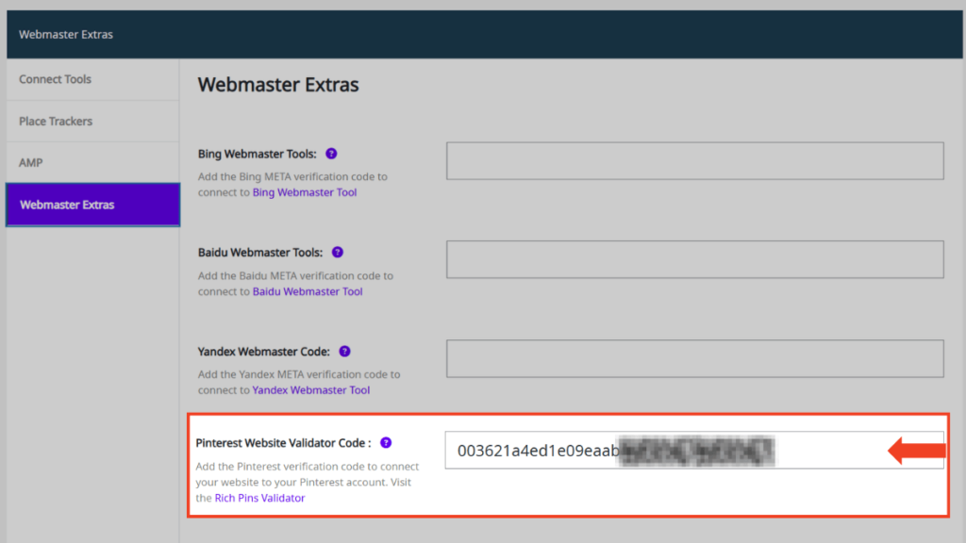
Task: Click the Yandex Webmaster Code help icon
Action: click(345, 352)
